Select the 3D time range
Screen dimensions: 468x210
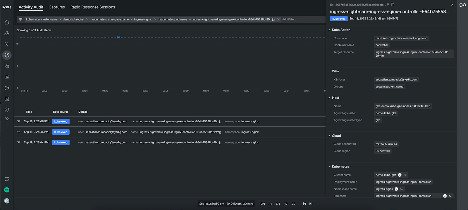(294, 204)
